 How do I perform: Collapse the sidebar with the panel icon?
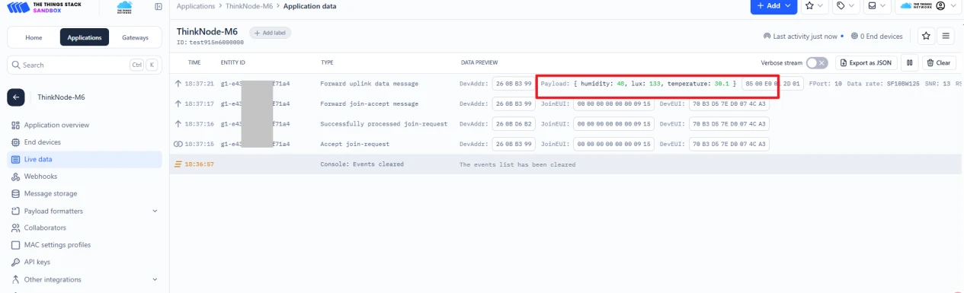158,7
